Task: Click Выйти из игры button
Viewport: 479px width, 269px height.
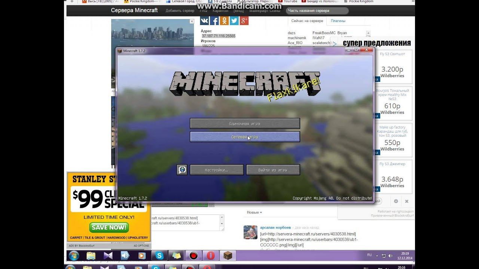Action: (x=273, y=170)
